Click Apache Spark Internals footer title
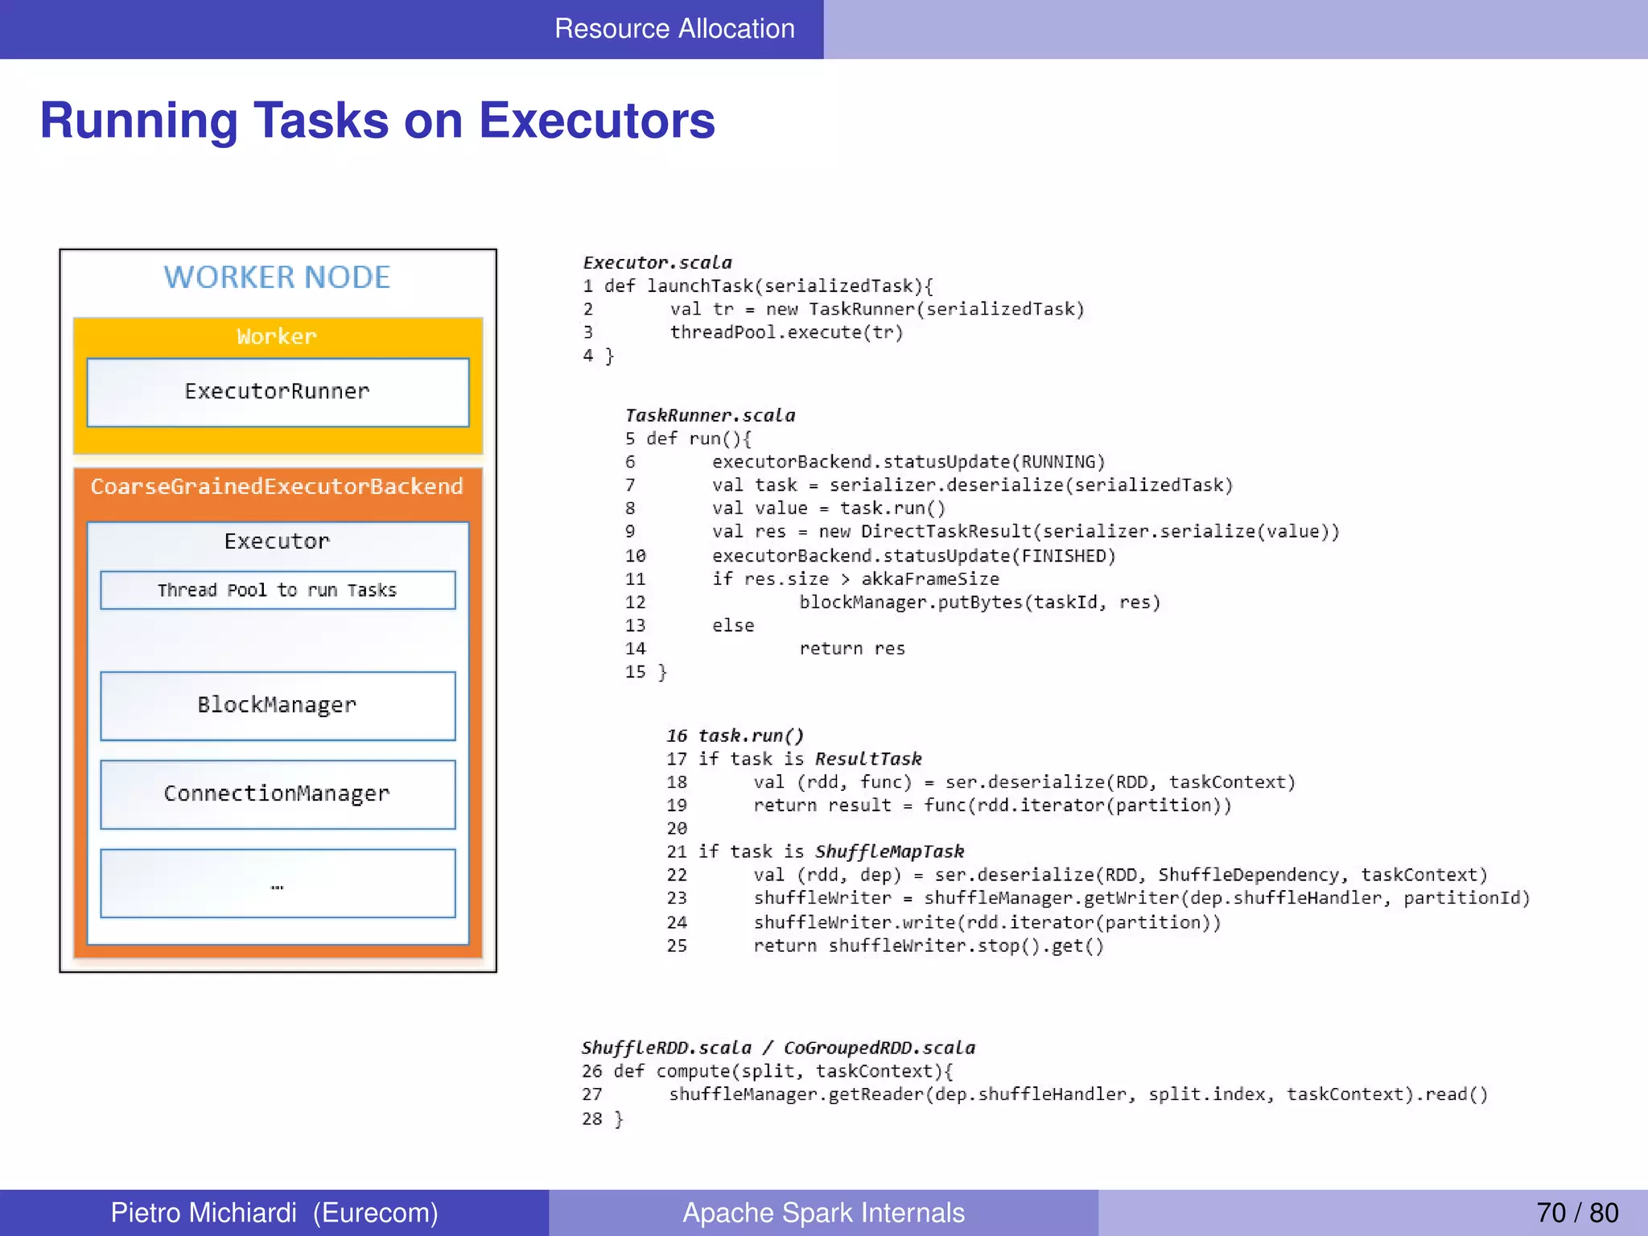1648x1236 pixels. pos(823,1213)
